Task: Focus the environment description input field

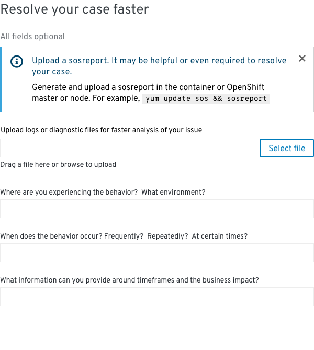Action: pyautogui.click(x=157, y=209)
